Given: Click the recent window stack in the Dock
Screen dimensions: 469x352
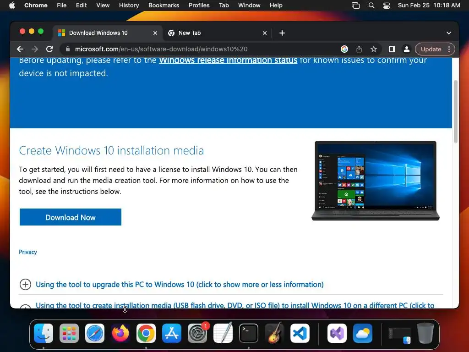Looking at the screenshot, I should [x=399, y=335].
